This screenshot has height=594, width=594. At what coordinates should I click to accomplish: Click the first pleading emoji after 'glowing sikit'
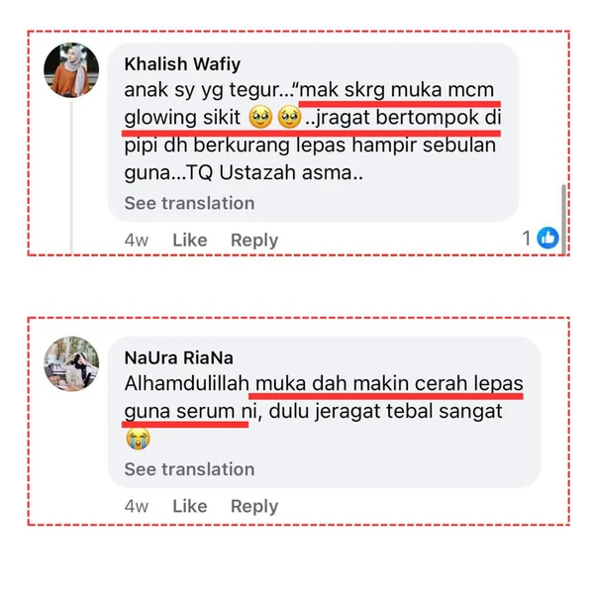[x=260, y=117]
